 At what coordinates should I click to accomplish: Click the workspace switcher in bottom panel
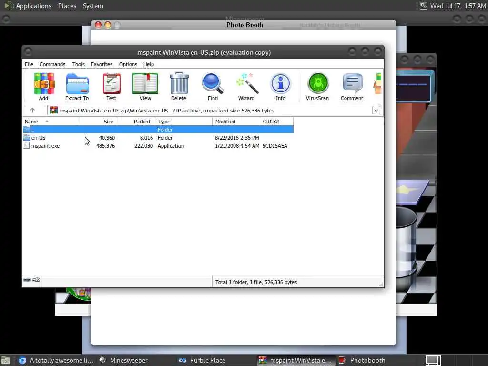[433, 360]
